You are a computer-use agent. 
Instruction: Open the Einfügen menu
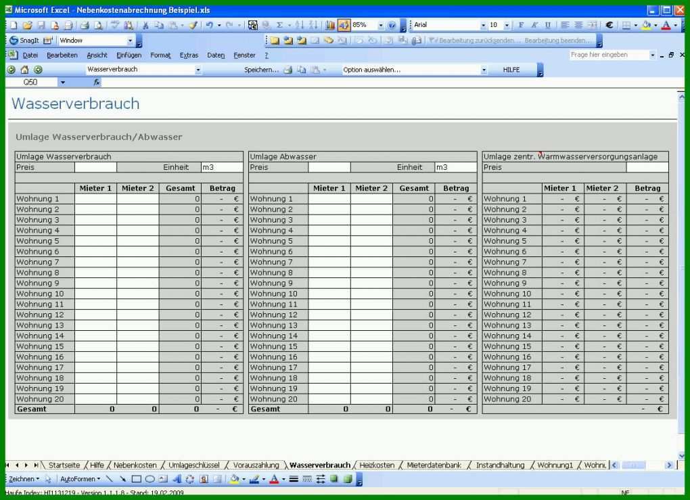pyautogui.click(x=129, y=55)
